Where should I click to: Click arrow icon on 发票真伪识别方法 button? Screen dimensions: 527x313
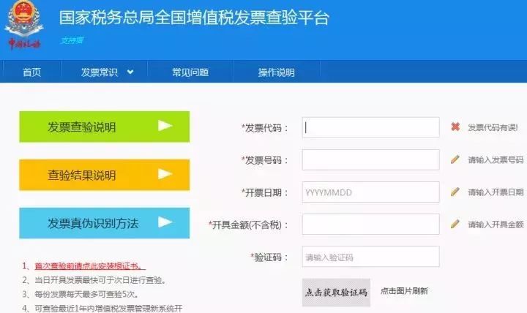pyautogui.click(x=165, y=222)
